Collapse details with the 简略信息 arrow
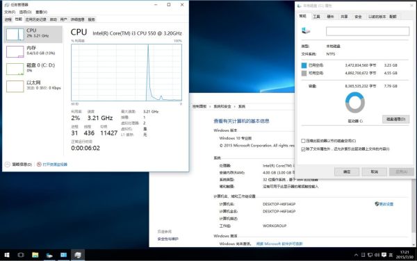The image size is (417, 261). [x=8, y=165]
